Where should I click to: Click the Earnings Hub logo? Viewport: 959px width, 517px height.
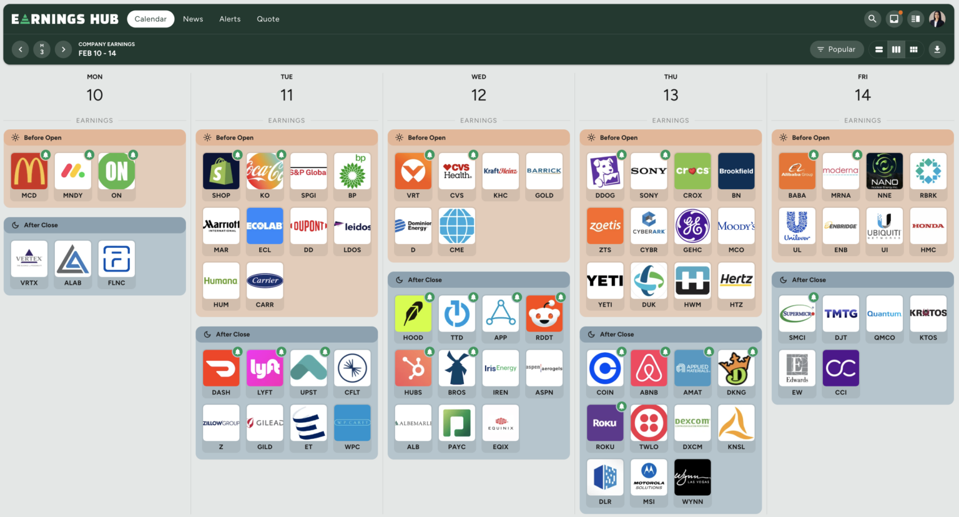pyautogui.click(x=65, y=19)
